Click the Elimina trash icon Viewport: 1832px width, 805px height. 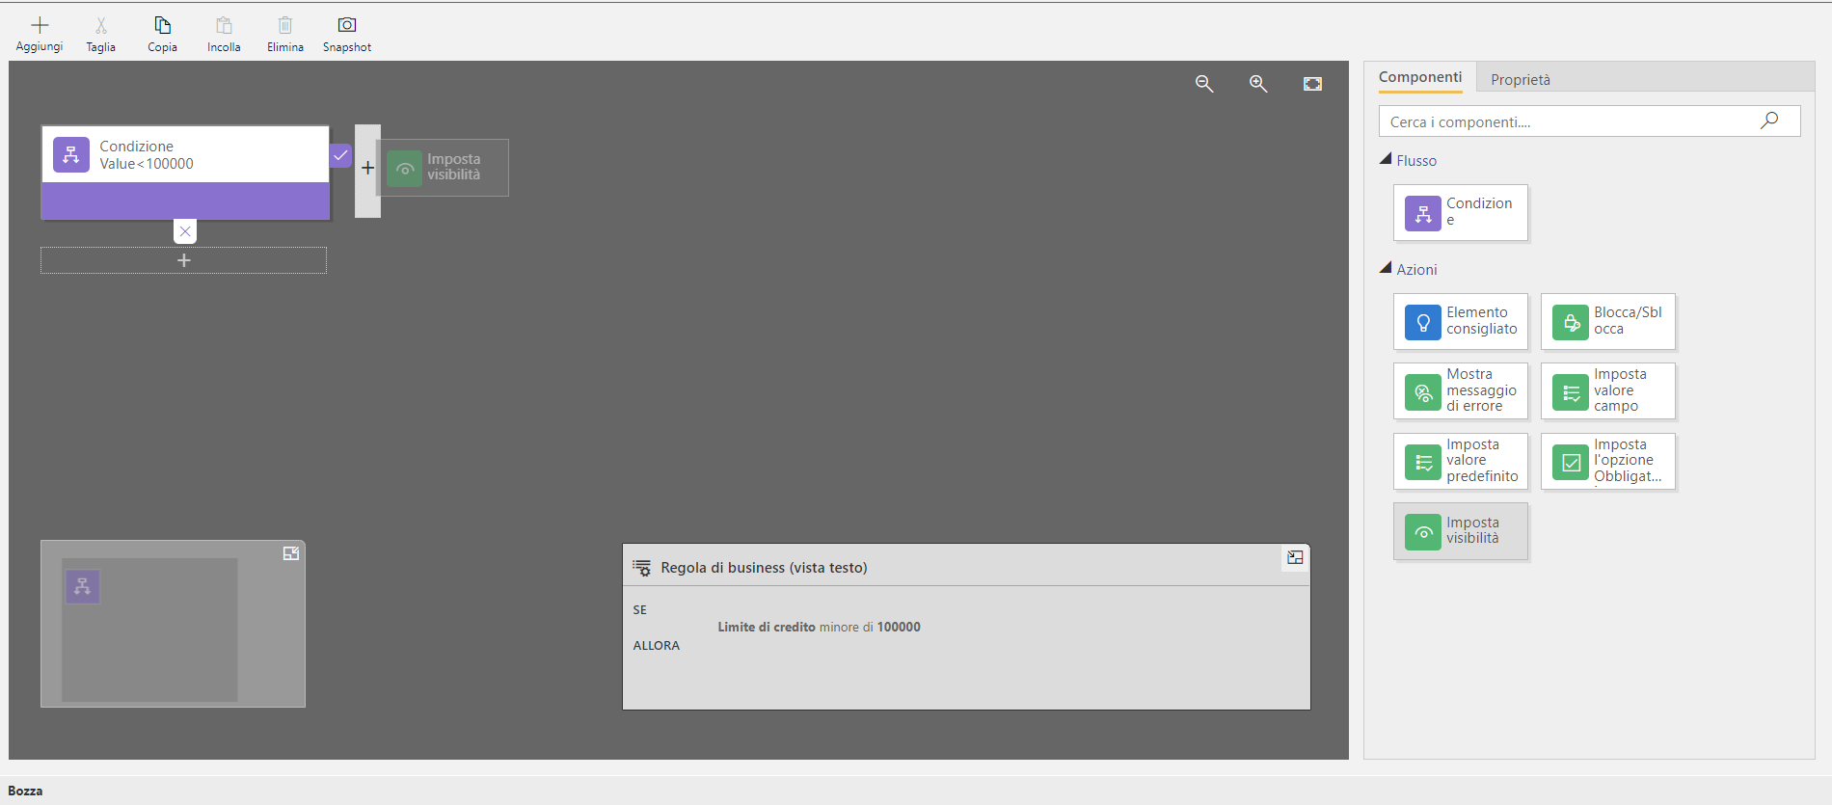tap(285, 25)
